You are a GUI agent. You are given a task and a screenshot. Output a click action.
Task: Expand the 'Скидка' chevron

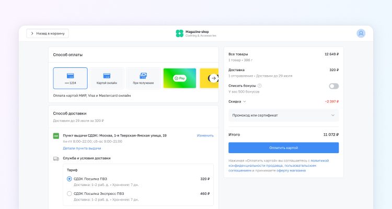tap(245, 101)
